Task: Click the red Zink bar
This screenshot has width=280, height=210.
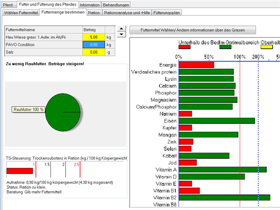Action: coord(186,141)
